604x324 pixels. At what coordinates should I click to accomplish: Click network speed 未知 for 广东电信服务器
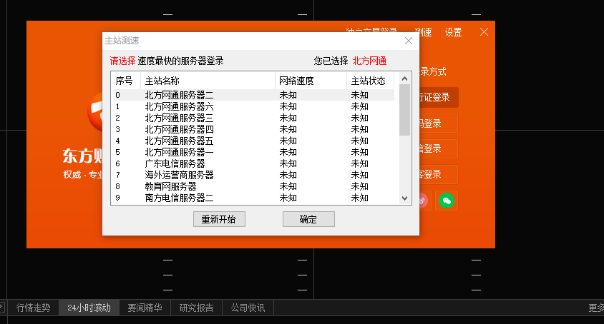pyautogui.click(x=288, y=163)
